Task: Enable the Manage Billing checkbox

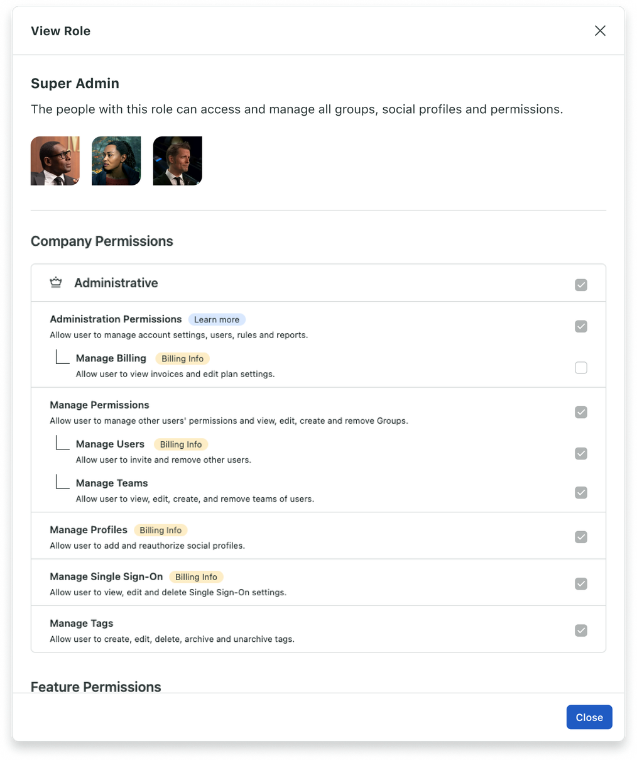Action: [581, 368]
